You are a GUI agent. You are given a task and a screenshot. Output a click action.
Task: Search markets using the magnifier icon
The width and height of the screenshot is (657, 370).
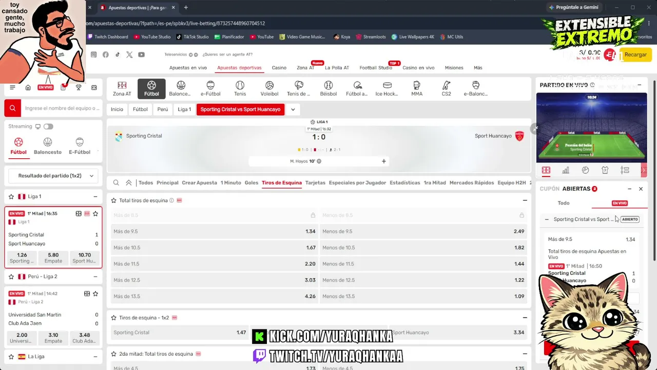click(116, 183)
